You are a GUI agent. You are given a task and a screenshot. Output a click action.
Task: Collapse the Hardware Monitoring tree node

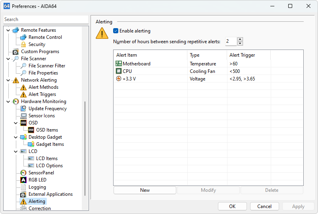8,101
